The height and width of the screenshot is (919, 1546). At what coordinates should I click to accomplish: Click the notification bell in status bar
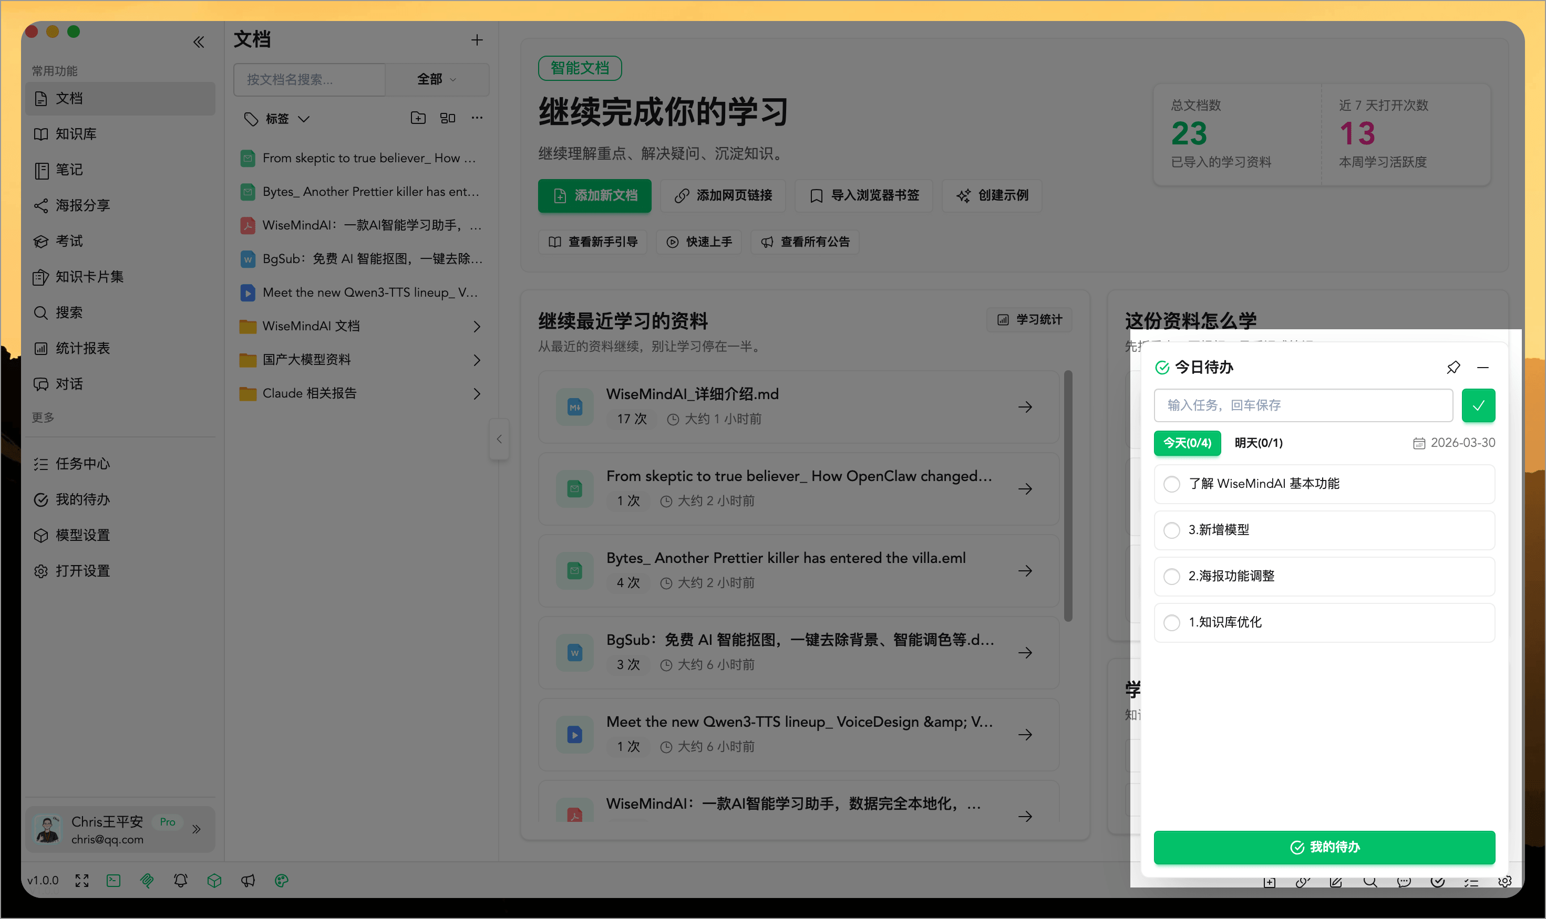[x=180, y=880]
